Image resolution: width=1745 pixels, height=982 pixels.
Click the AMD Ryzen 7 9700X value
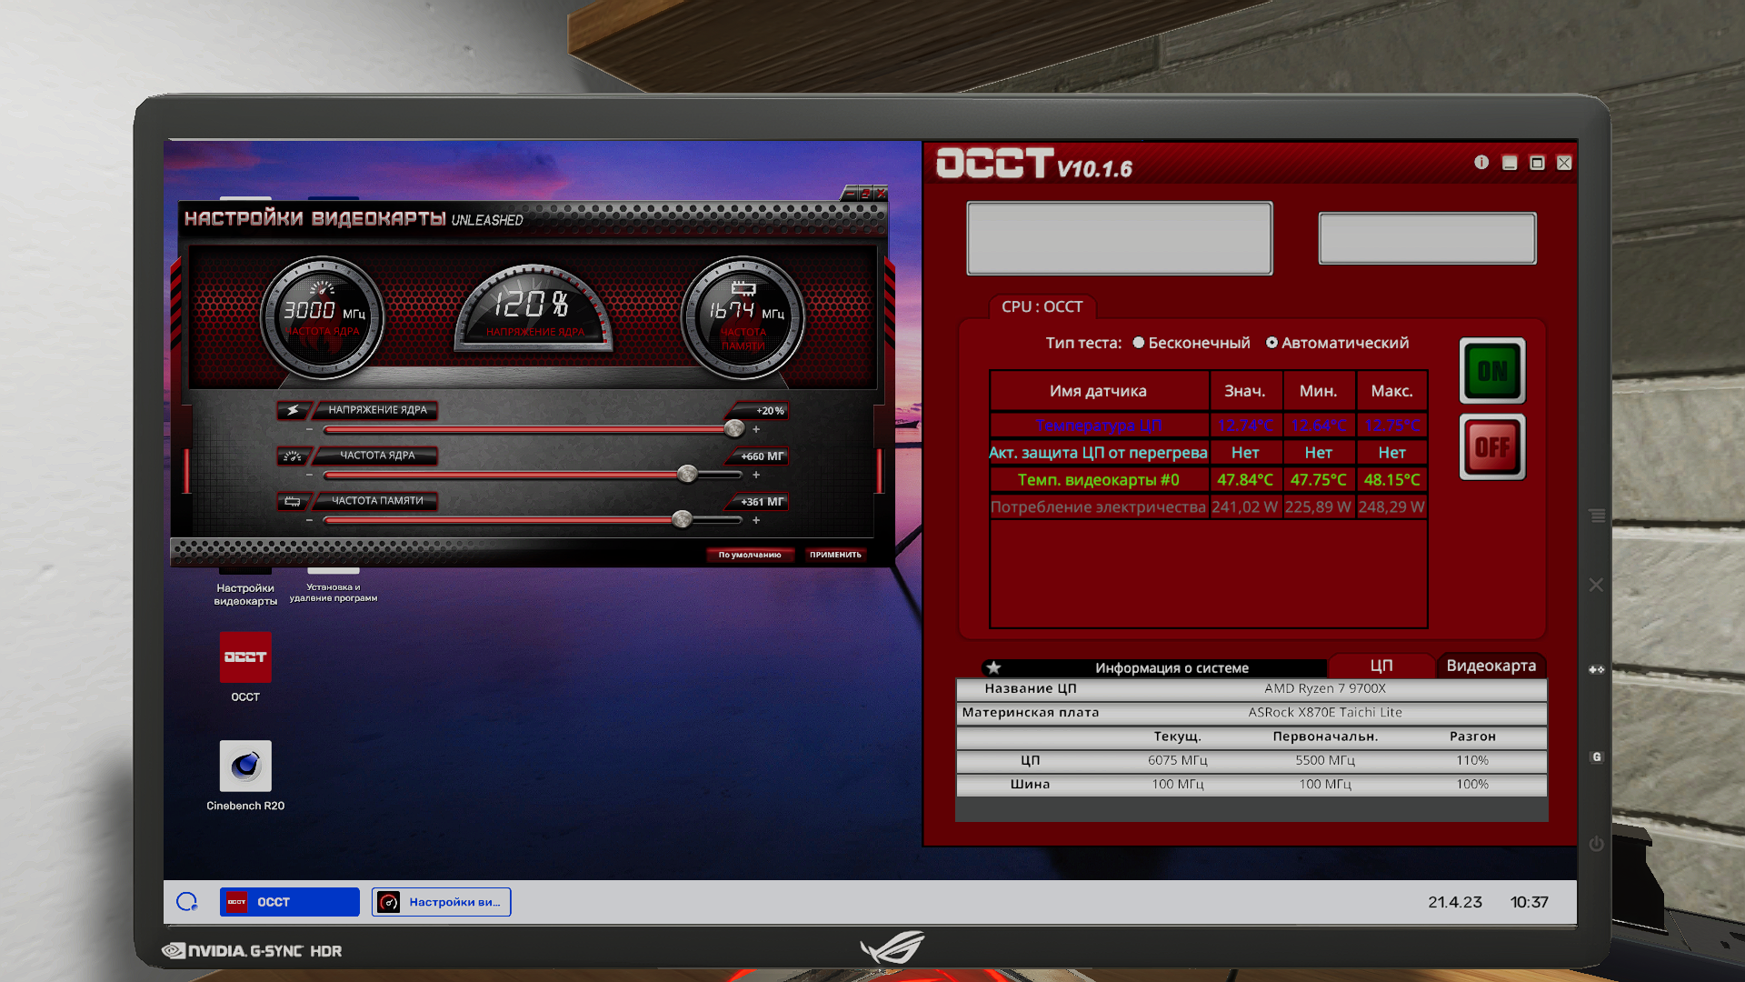click(x=1325, y=688)
